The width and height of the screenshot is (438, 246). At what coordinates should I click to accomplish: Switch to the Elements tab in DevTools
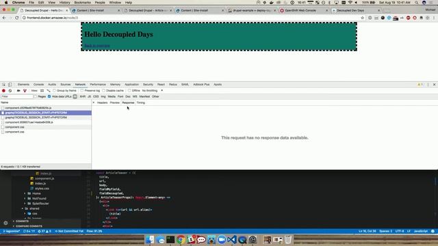click(x=23, y=85)
